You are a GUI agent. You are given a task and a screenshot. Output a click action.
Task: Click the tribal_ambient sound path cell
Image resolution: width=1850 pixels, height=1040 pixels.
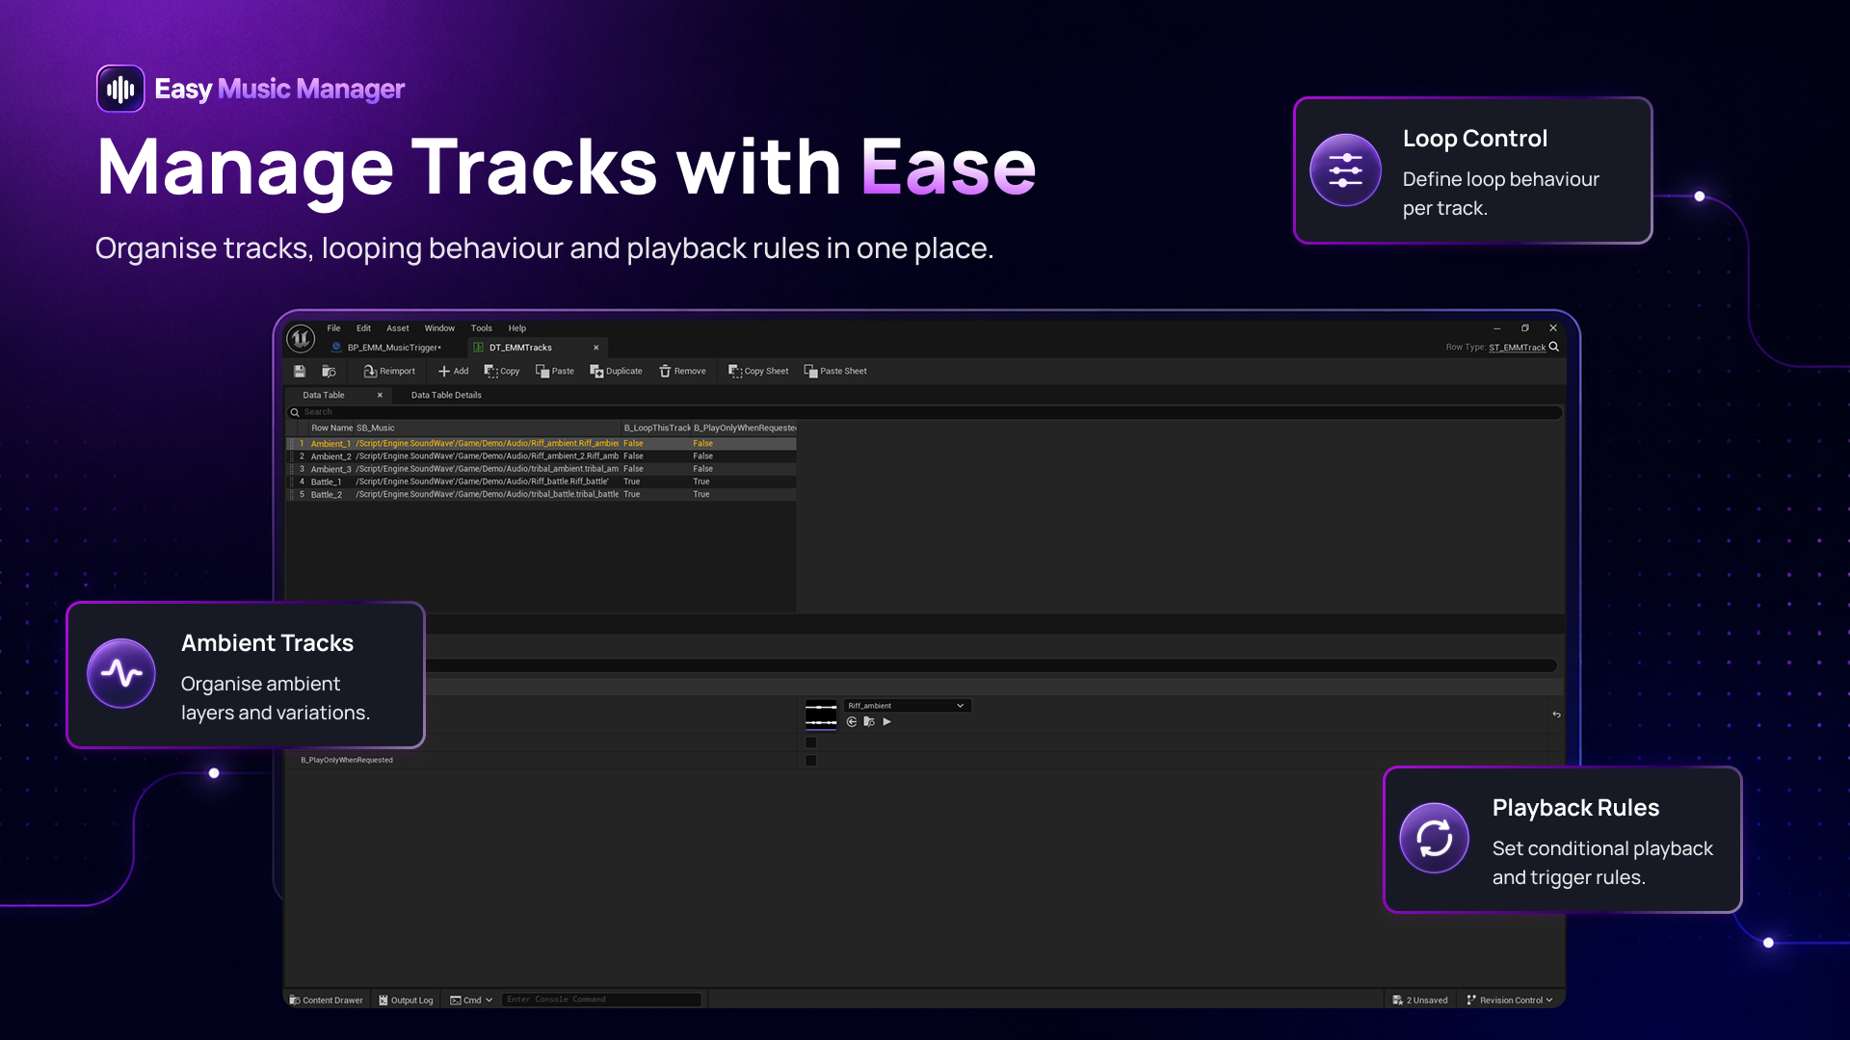click(488, 469)
